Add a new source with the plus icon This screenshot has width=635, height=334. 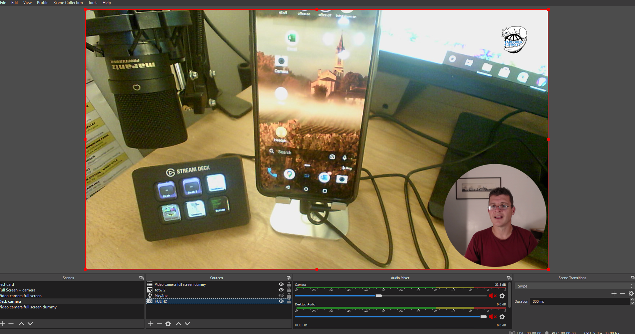point(151,324)
